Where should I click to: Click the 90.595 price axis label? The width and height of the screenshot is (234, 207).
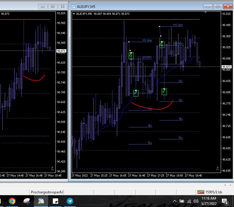click(226, 171)
